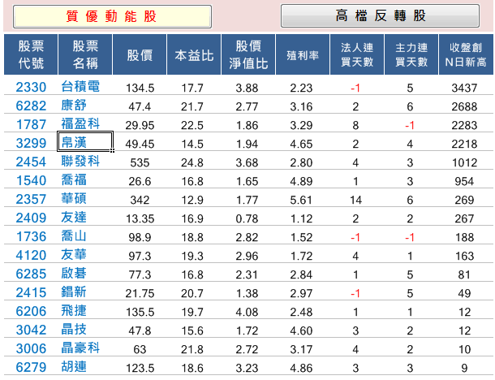Image resolution: width=495 pixels, height=380 pixels.
Task: Click the 收盤創N日新高 column header
Action: 466,54
